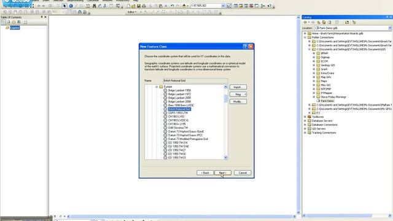Expand the Toolboxes node
Viewport: 393px width, 221px height.
[305, 117]
